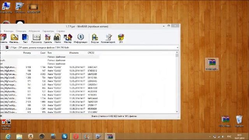Open the WinRAR archive icon on desktop middle-right
249x140 pixels.
point(212,64)
